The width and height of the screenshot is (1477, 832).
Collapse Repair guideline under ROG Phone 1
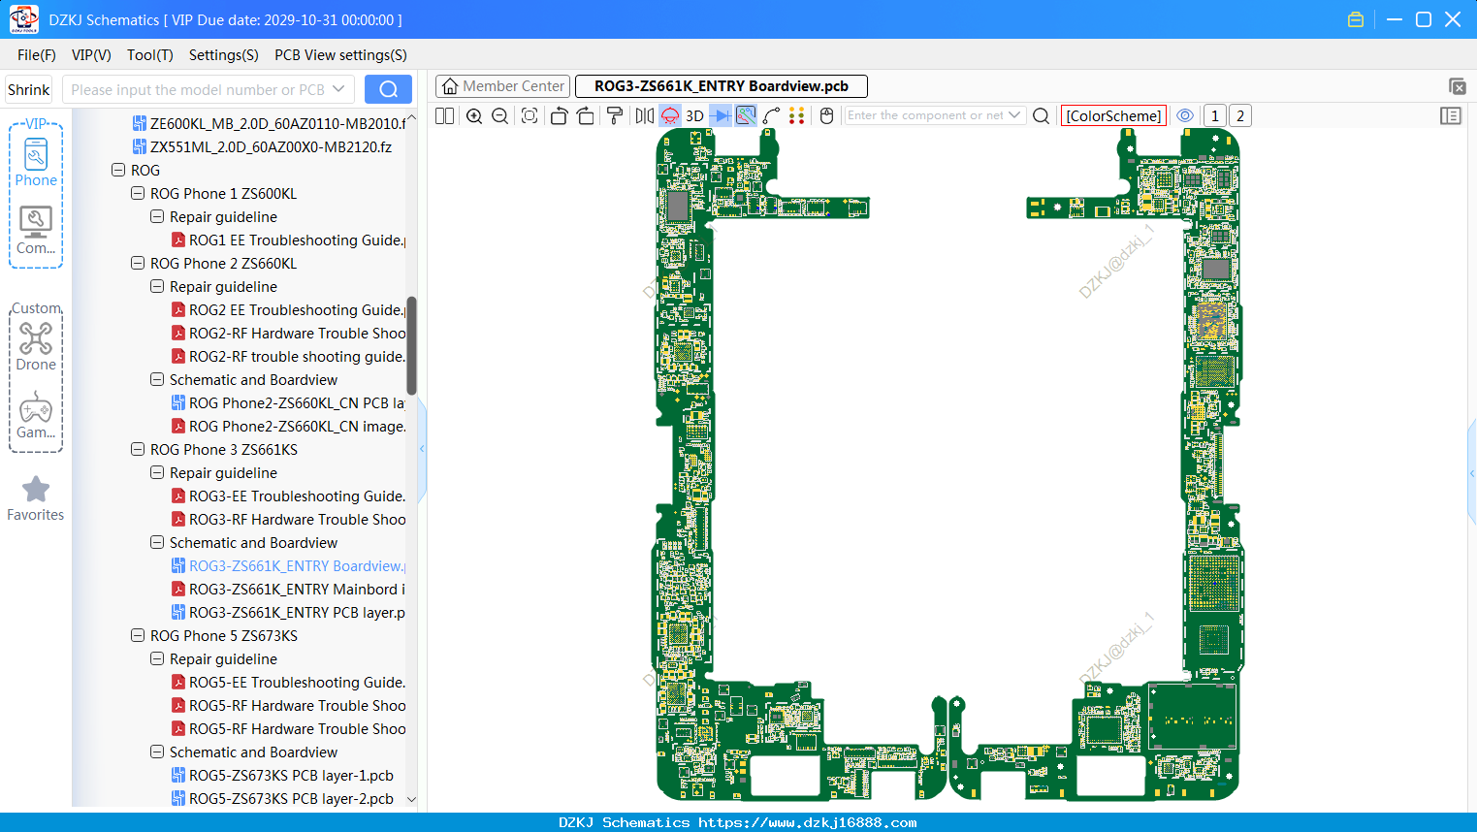tap(157, 216)
